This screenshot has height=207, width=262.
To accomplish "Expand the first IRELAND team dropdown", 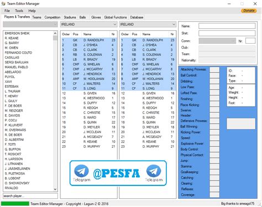I will point(89,24).
